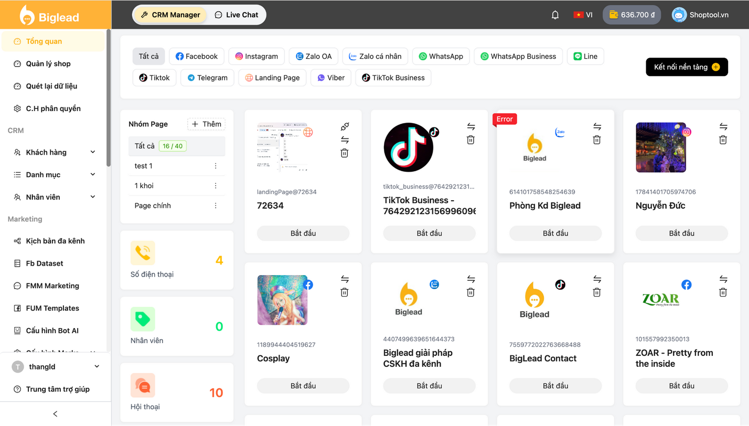749x426 pixels.
Task: Click the Số điện thoại phone icon
Action: pos(143,253)
